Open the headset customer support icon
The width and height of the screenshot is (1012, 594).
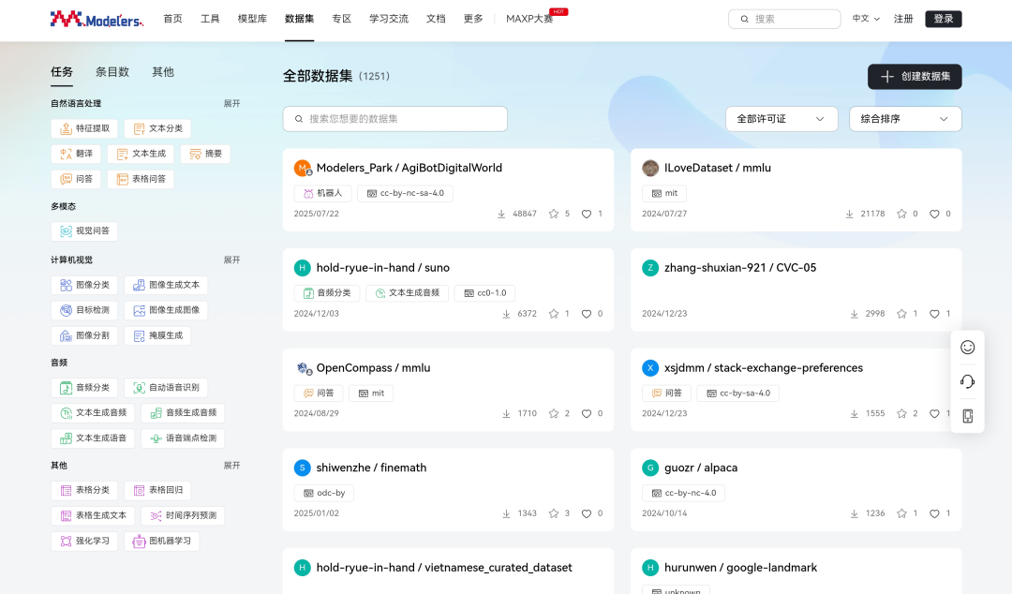coord(967,381)
